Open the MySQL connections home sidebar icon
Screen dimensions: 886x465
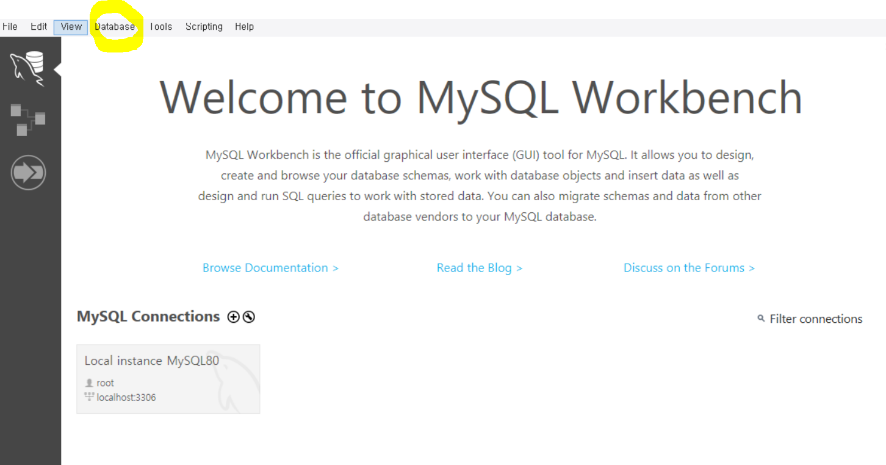tap(27, 68)
